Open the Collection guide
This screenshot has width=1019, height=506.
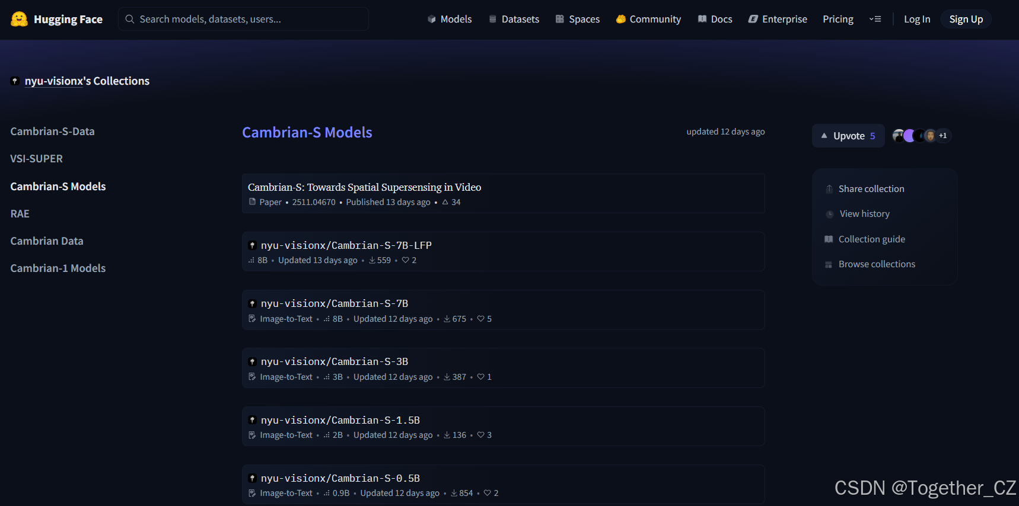pos(872,239)
